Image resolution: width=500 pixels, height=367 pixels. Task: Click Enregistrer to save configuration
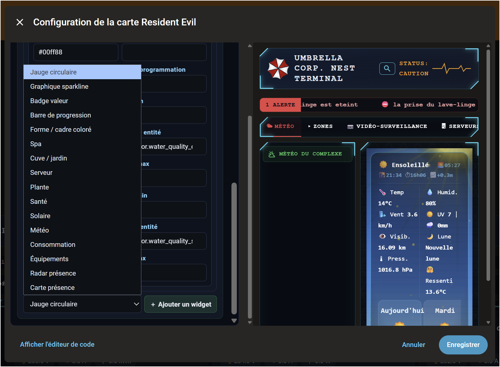[463, 345]
